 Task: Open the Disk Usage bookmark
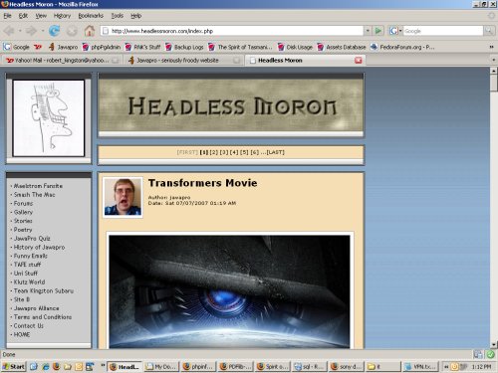point(295,47)
